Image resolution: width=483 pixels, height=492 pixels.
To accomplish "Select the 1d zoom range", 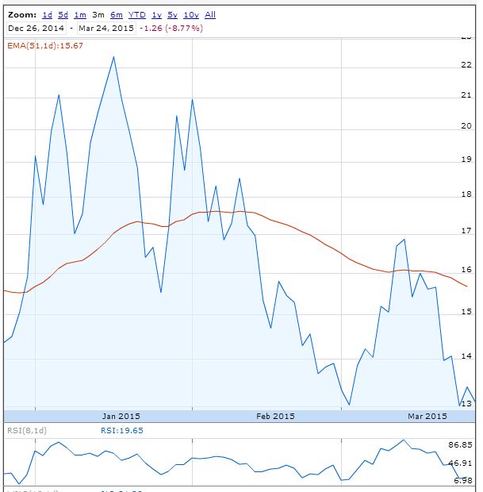I will click(x=48, y=15).
